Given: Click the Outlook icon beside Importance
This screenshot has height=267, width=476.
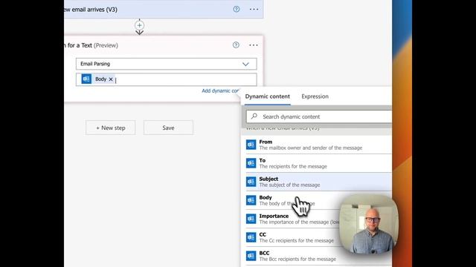Looking at the screenshot, I should [x=251, y=219].
